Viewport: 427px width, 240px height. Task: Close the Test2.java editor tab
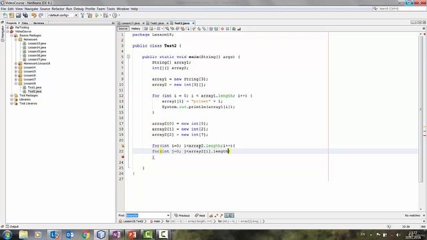[x=193, y=23]
